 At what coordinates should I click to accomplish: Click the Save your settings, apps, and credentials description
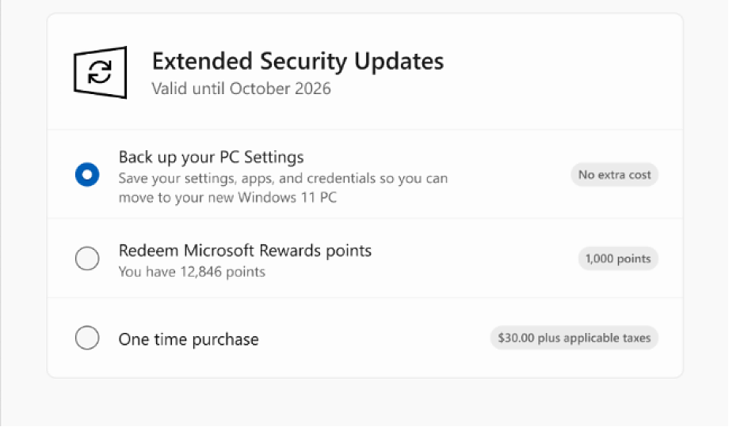(283, 179)
